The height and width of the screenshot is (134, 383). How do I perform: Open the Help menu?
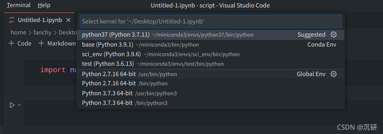[44, 5]
